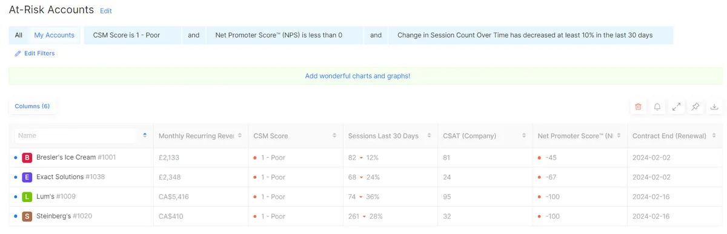The width and height of the screenshot is (727, 234).
Task: Click contract end date in Steinberg's row
Action: tap(651, 216)
